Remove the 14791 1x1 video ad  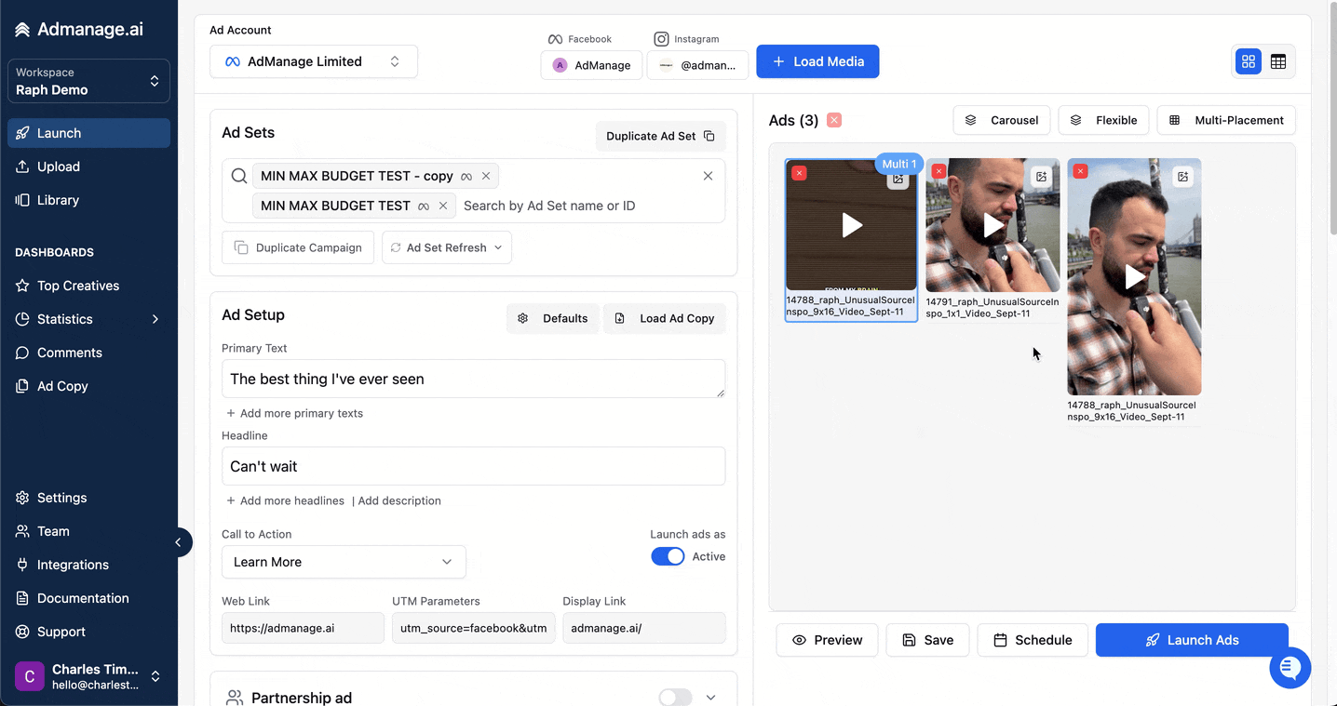(939, 171)
